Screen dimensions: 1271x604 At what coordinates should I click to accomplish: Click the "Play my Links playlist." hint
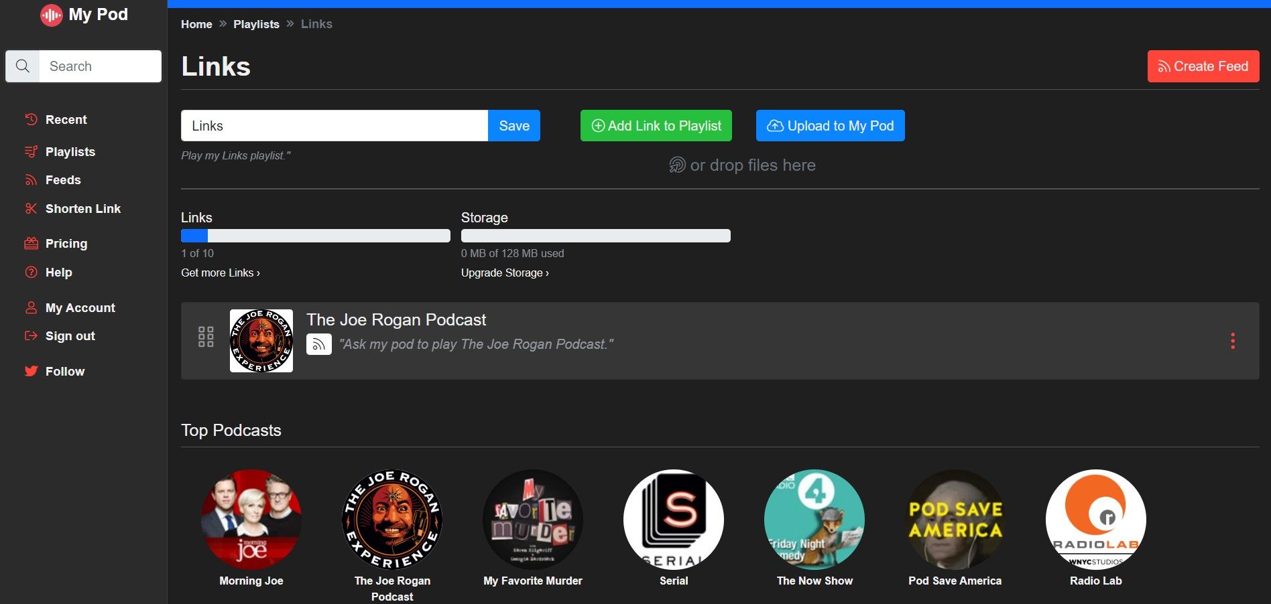tap(236, 156)
